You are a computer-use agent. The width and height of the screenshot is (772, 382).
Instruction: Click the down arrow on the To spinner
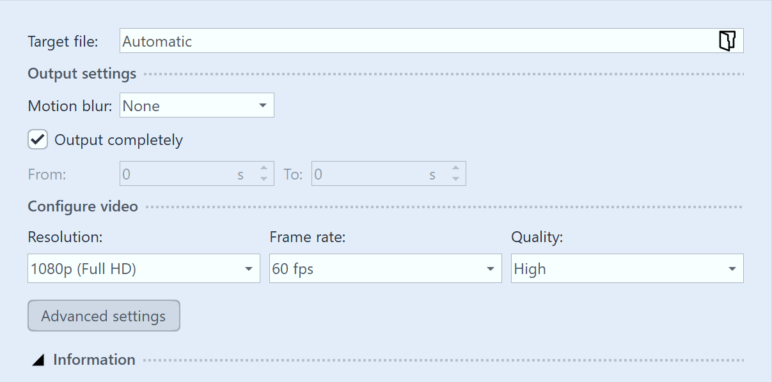click(455, 178)
